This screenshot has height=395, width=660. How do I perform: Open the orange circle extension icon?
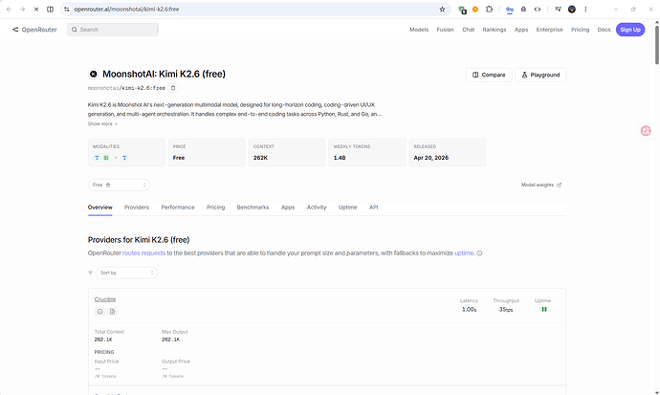pyautogui.click(x=475, y=10)
